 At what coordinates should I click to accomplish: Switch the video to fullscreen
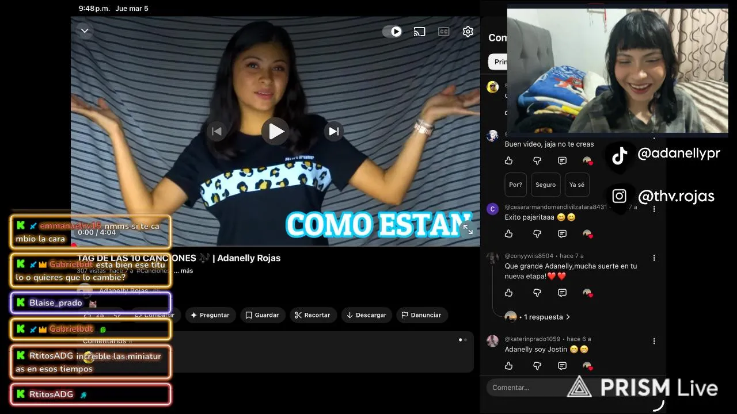coord(468,229)
